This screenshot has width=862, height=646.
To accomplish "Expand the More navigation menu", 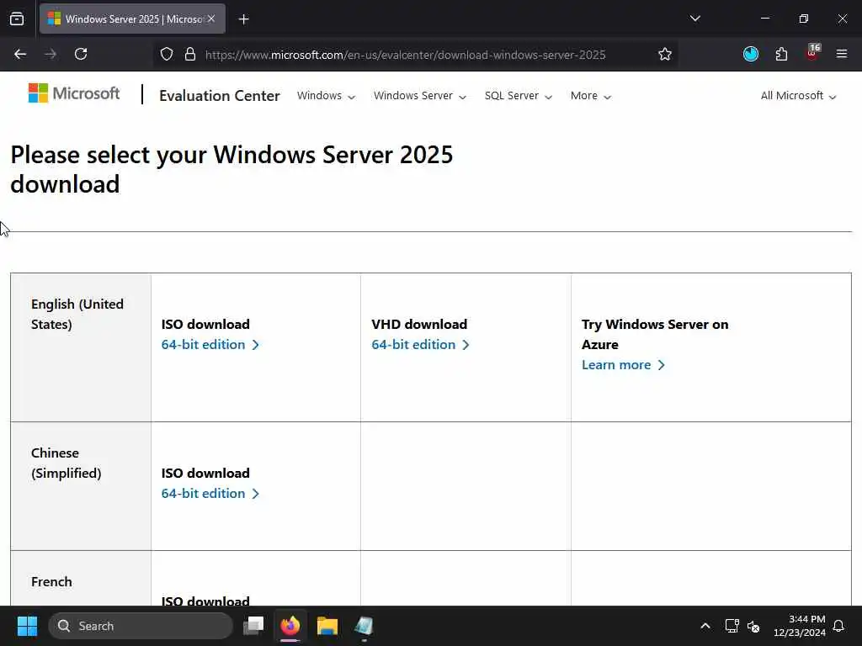I will click(591, 96).
